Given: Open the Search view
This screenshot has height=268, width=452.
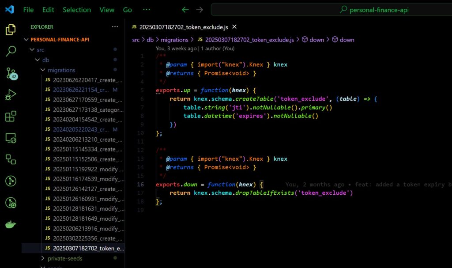Looking at the screenshot, I should 11,51.
